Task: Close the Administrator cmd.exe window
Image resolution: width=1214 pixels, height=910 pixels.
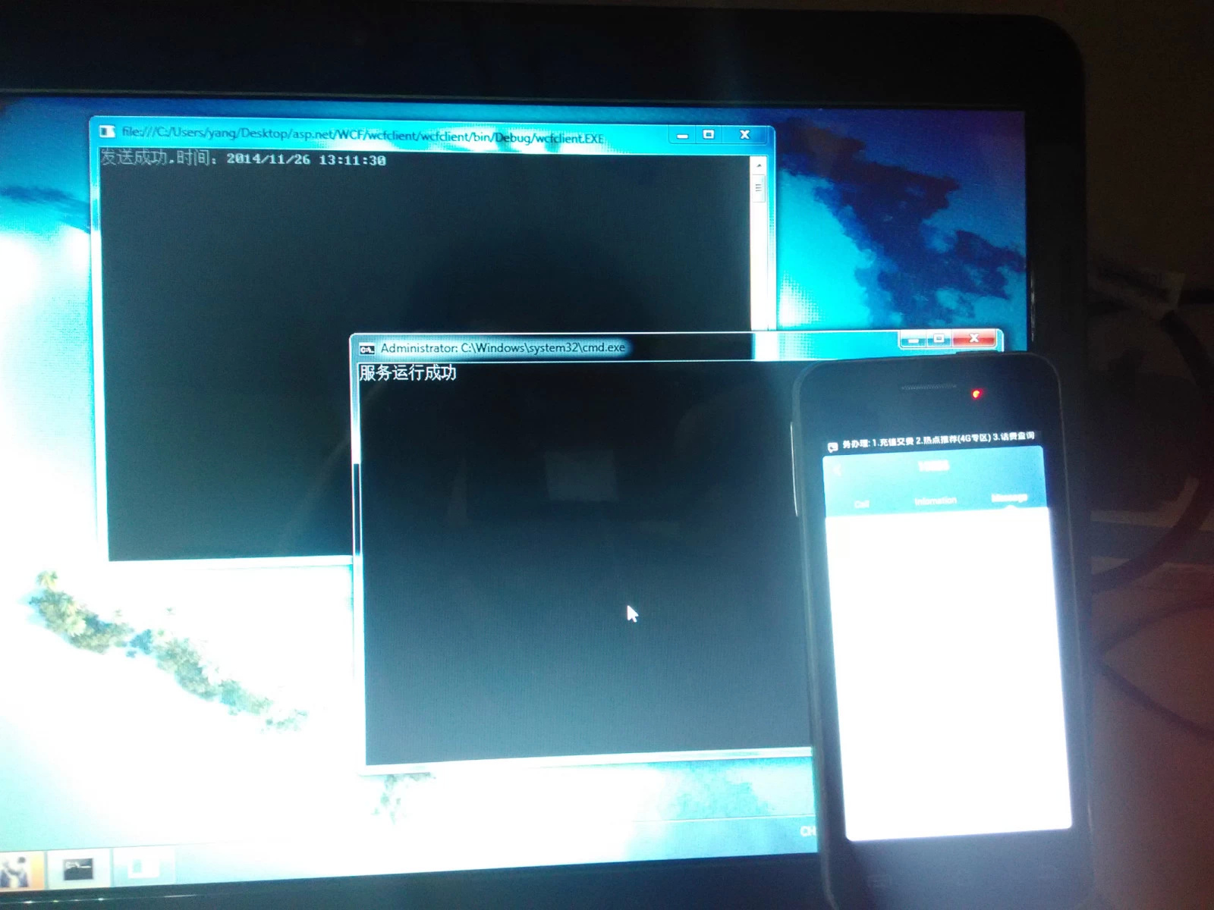Action: (974, 338)
